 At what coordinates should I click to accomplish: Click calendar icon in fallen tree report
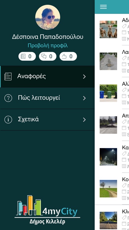pos(124,128)
